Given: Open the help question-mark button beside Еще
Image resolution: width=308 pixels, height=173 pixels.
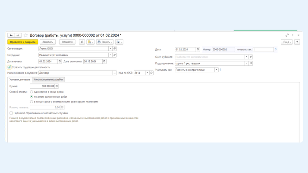Looking at the screenshot, I should [297, 42].
